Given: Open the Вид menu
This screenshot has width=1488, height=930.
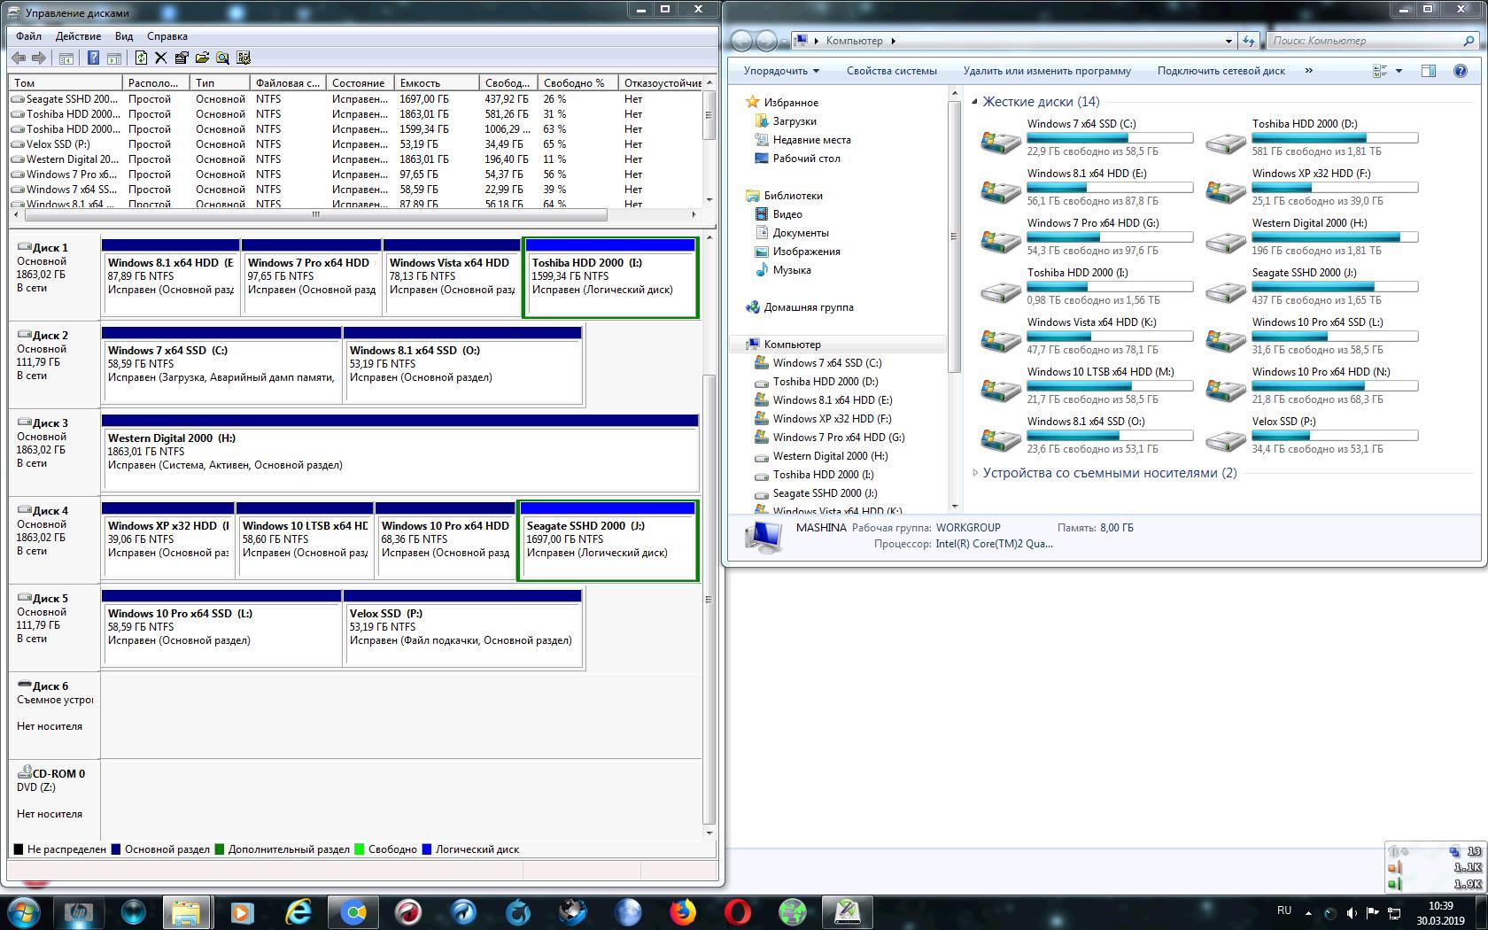Looking at the screenshot, I should 124,36.
